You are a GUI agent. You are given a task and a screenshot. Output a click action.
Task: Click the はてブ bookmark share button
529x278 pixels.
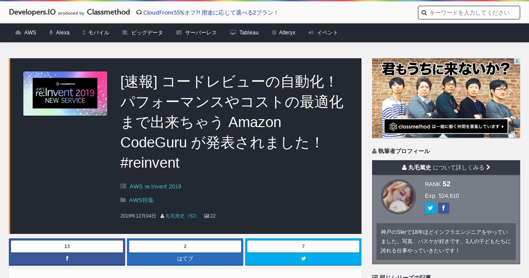(x=185, y=259)
